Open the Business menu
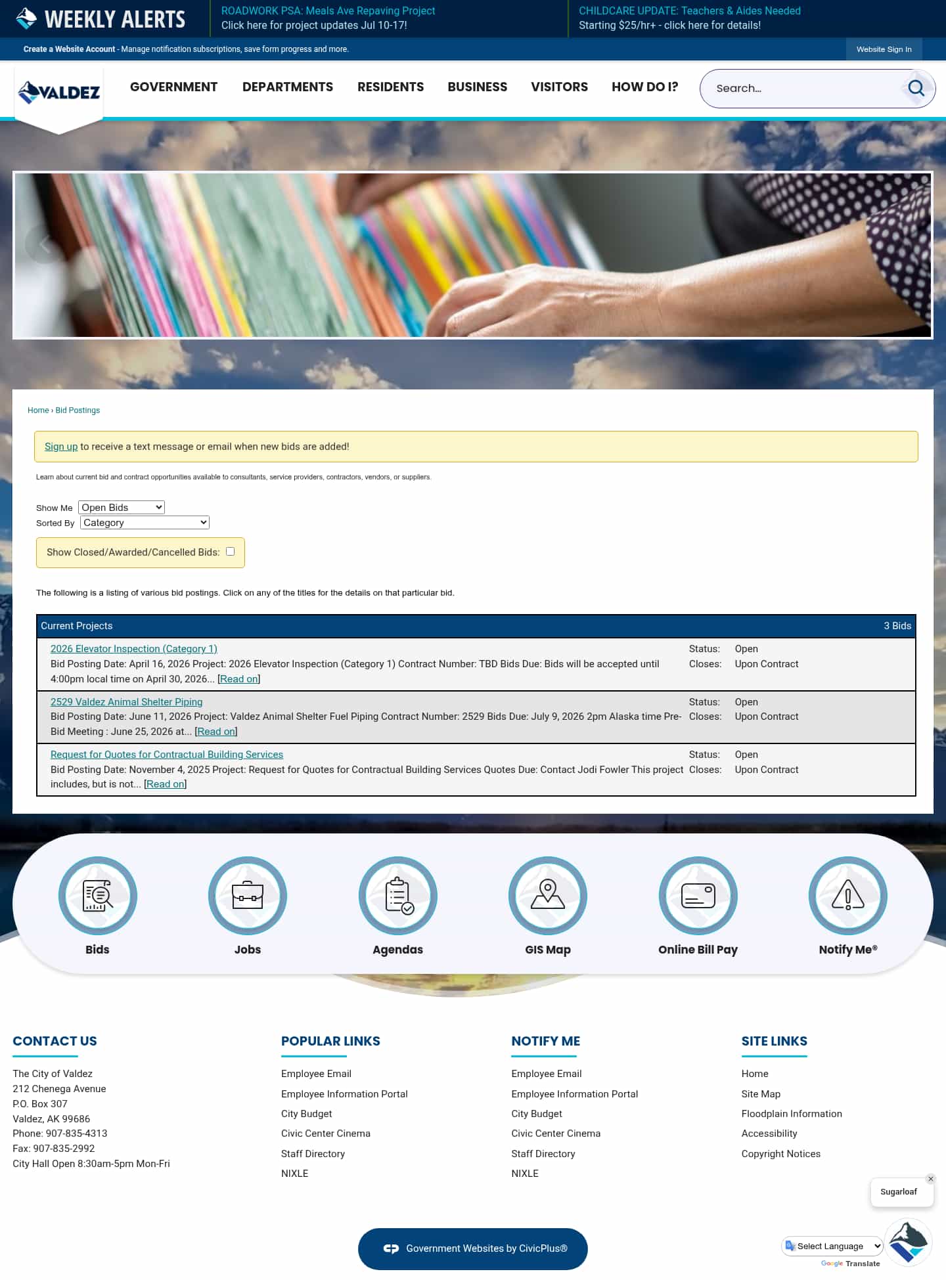 [x=478, y=87]
